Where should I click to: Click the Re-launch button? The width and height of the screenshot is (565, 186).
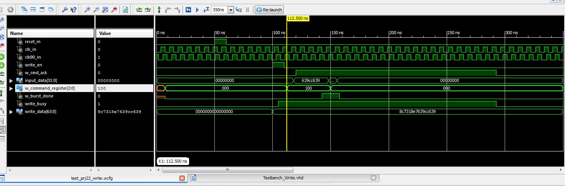269,9
